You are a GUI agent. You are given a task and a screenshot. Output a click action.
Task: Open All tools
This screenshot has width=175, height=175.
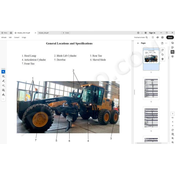(4, 37)
